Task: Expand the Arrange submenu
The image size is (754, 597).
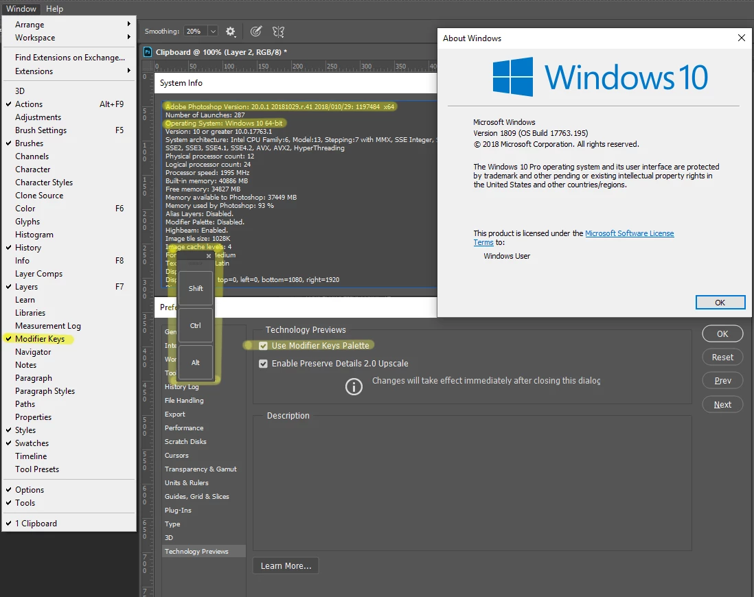Action: 69,25
